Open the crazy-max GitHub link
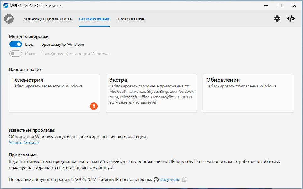Screen dimensions: 303x189 click(x=169, y=180)
